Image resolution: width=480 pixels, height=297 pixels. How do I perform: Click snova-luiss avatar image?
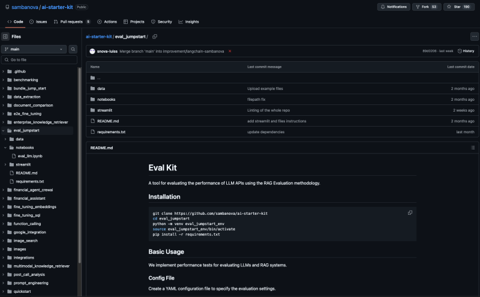[92, 51]
